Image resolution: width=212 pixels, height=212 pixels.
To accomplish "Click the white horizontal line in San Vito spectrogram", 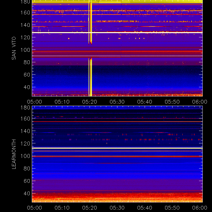I will click(117, 33).
